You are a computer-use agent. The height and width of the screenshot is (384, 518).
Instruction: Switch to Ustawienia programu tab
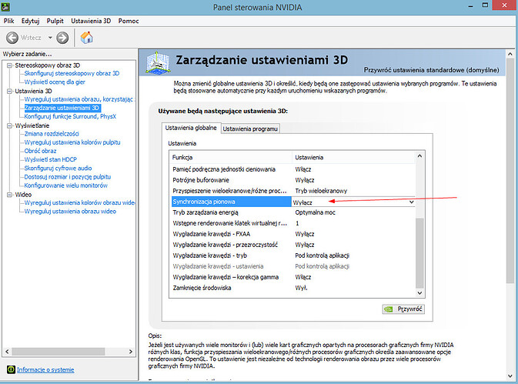tap(250, 129)
